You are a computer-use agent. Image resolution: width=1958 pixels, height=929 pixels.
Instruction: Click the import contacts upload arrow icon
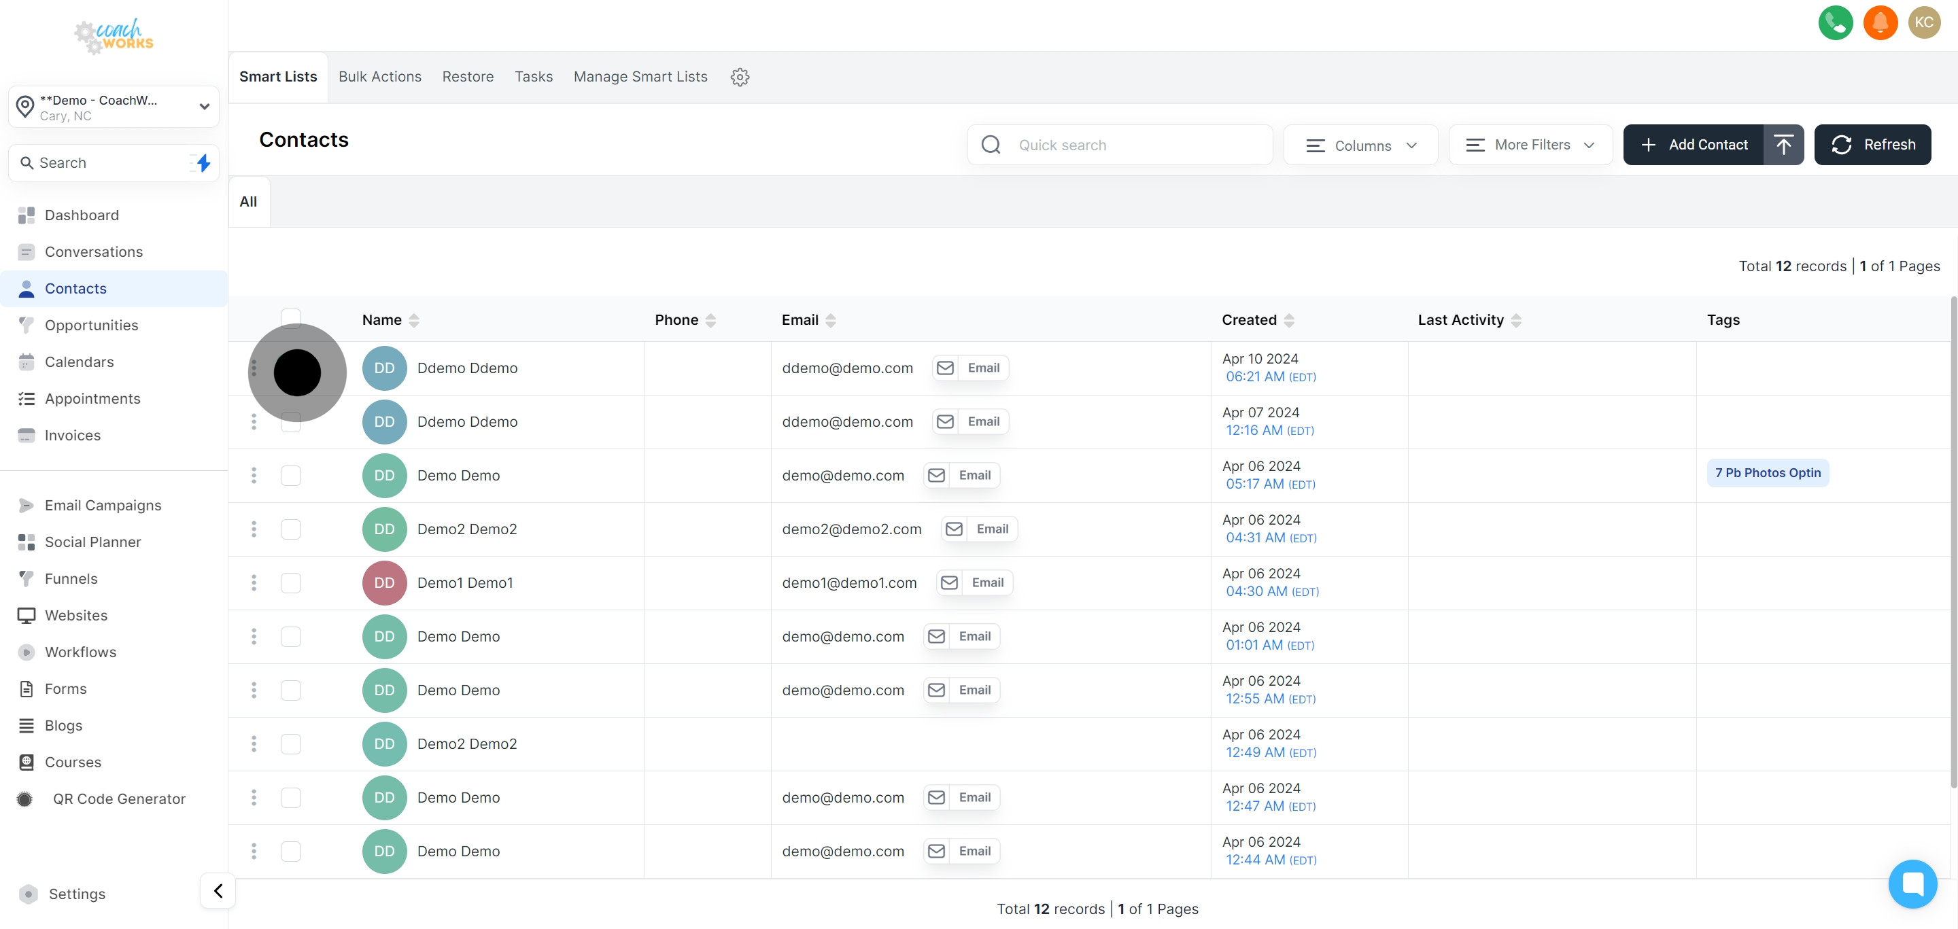[1783, 144]
